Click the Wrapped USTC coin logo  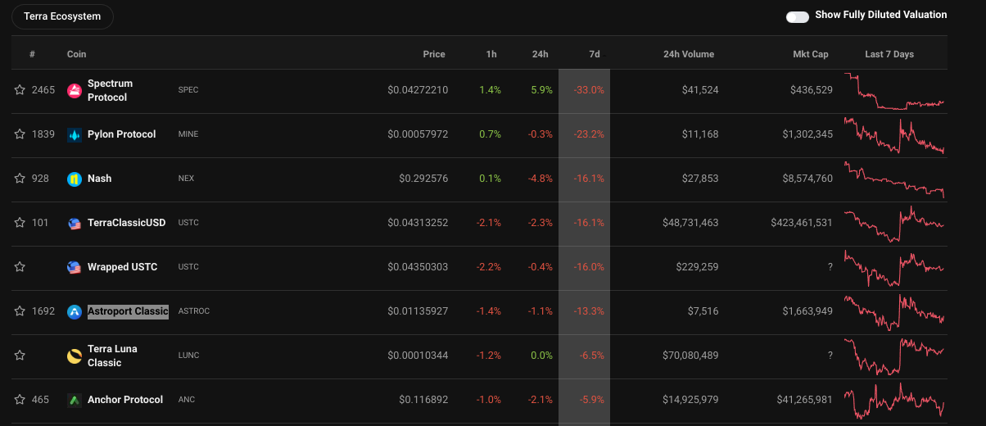coord(75,267)
